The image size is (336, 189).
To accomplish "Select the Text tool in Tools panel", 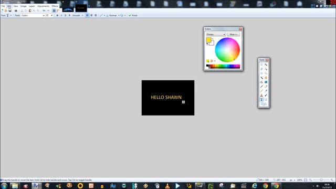I will coord(261,100).
